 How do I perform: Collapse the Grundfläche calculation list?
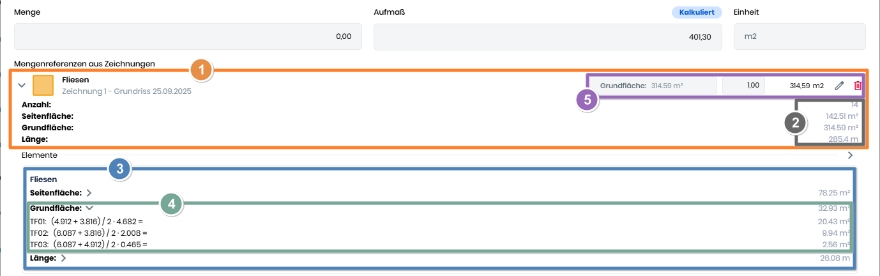89,208
